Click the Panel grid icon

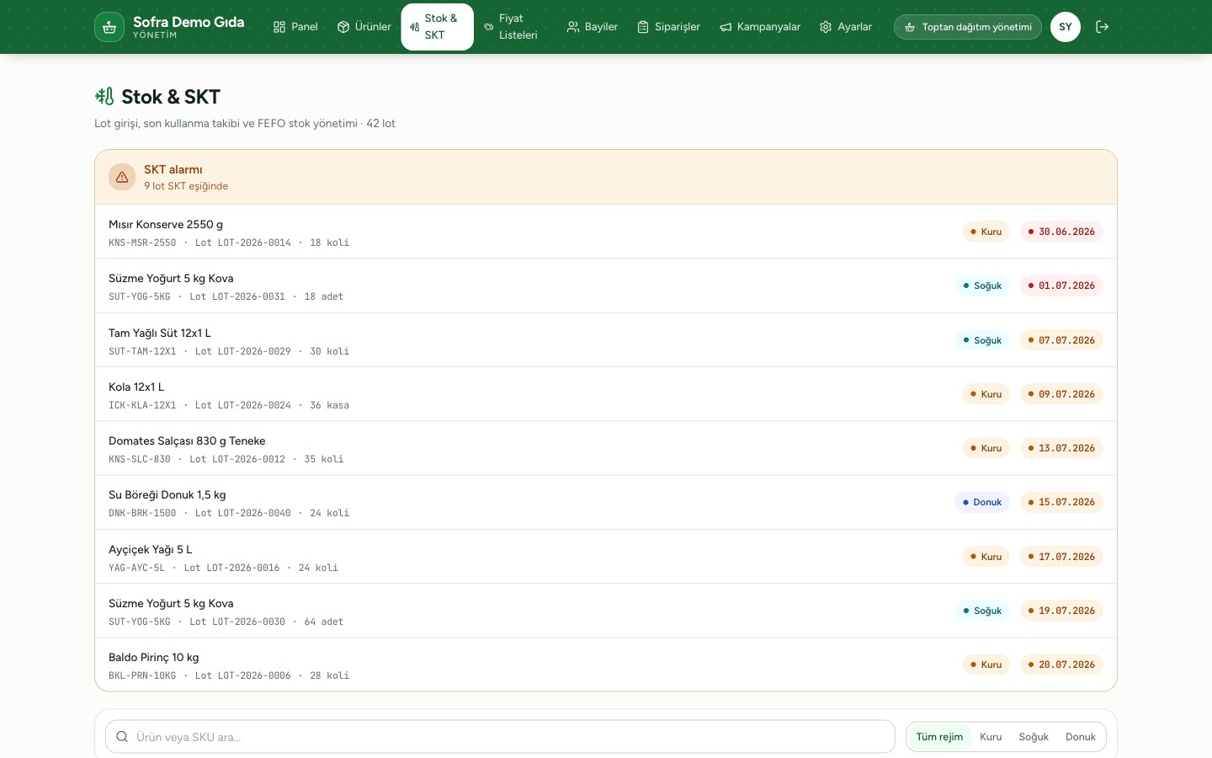pos(279,27)
